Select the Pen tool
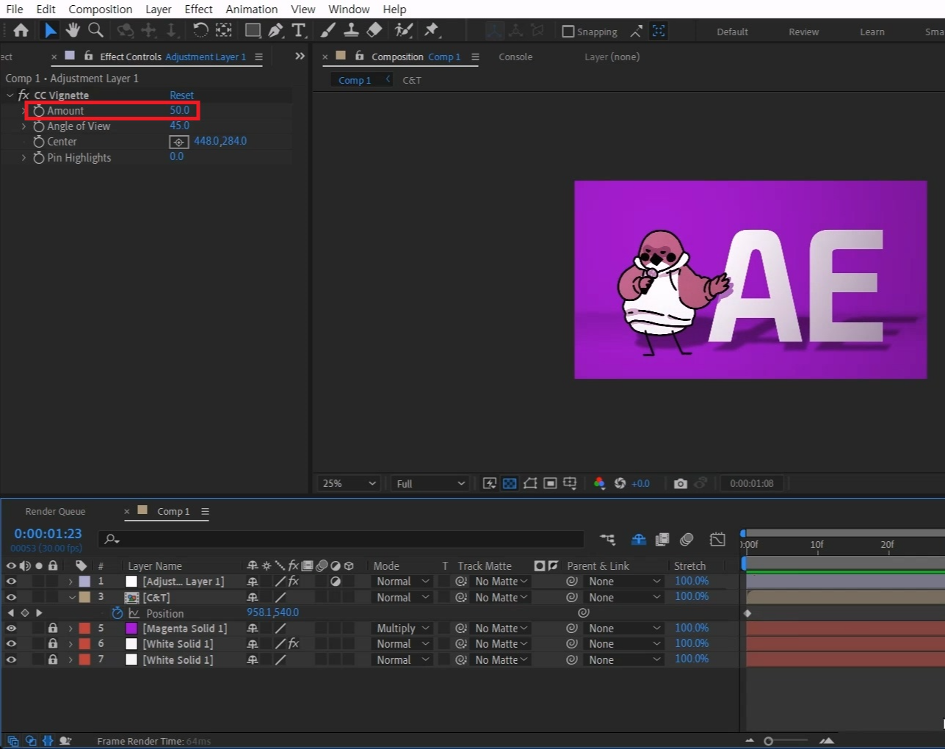 [x=275, y=30]
